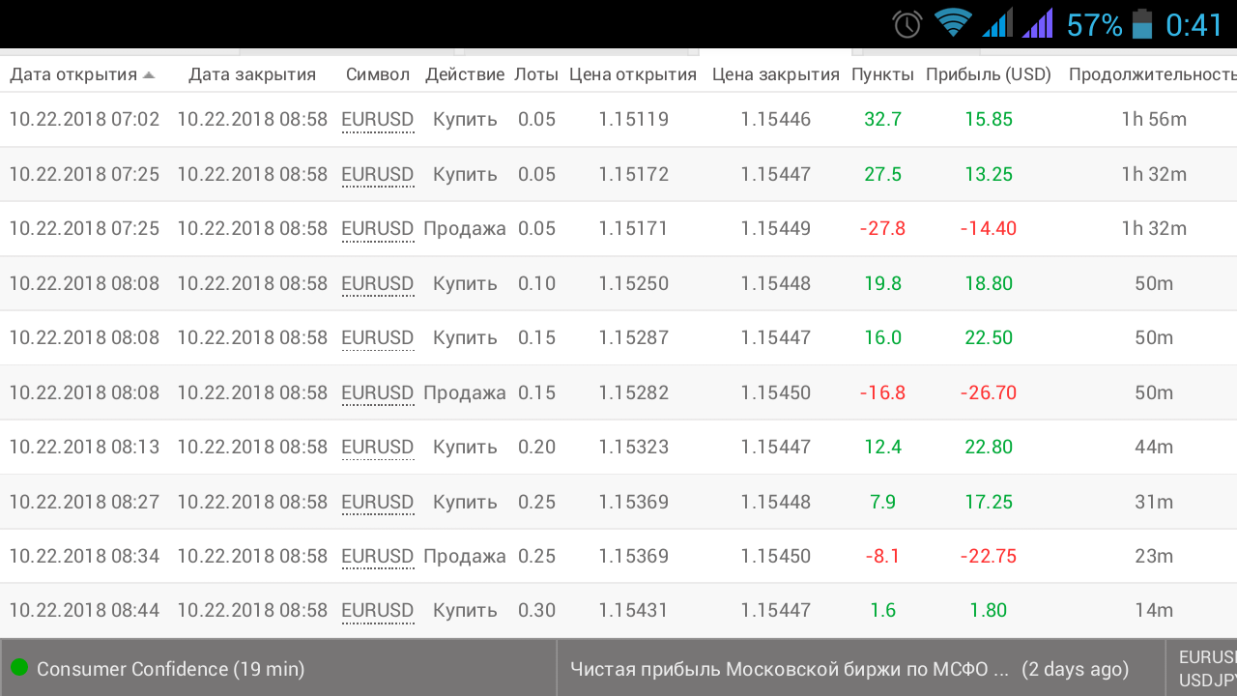Select duration 44m

[1154, 448]
